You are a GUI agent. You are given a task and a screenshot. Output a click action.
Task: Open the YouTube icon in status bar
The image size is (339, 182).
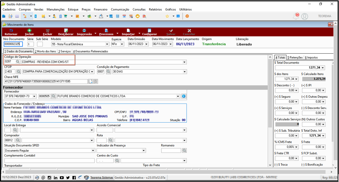(62, 178)
